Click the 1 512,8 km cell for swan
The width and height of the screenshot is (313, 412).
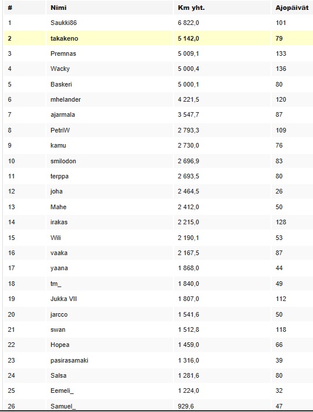pyautogui.click(x=188, y=329)
